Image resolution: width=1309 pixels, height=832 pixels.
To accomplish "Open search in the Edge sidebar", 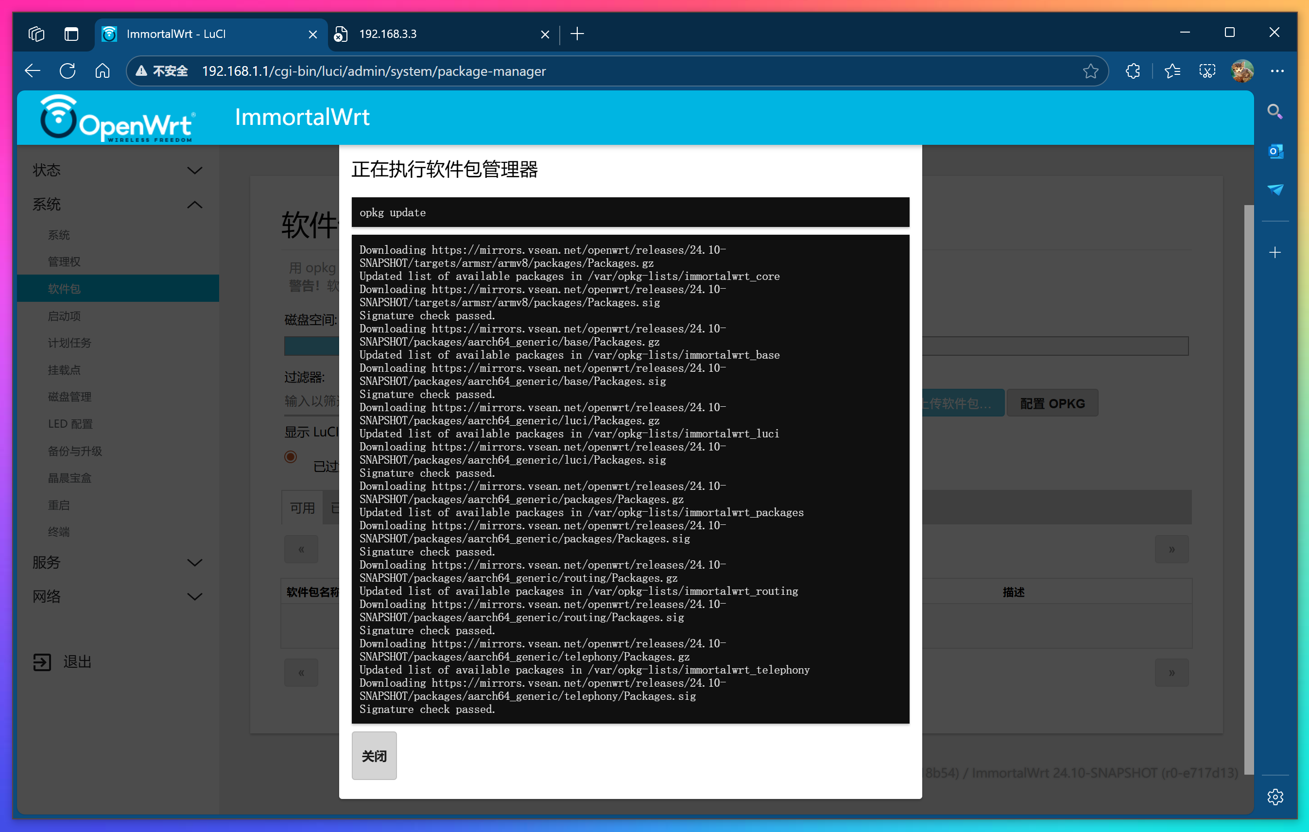I will coord(1275,111).
